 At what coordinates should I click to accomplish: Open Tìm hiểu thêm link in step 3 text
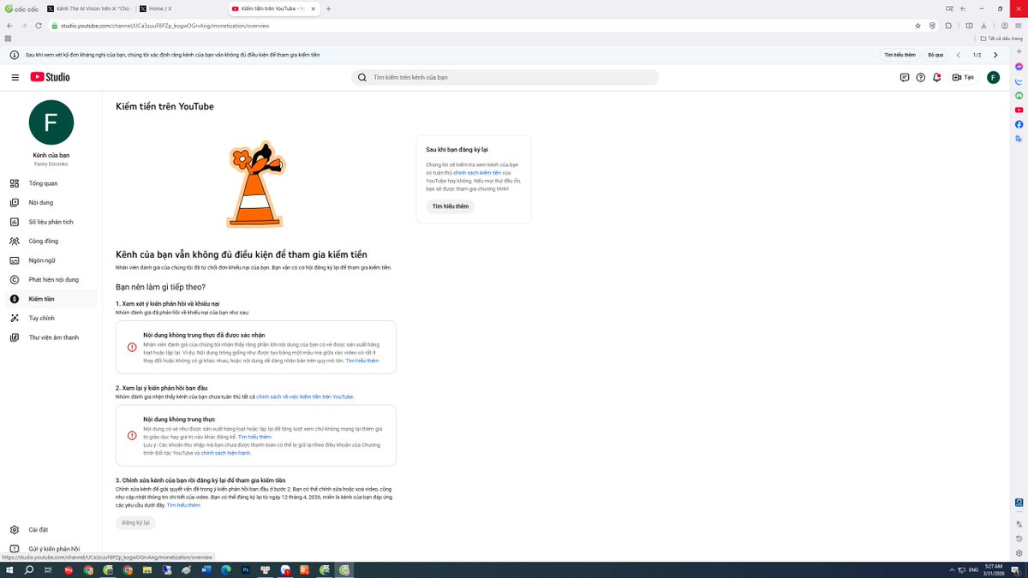183,505
